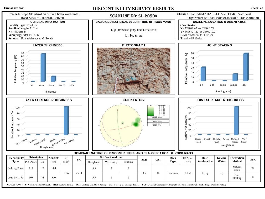Click the stereonet orientation plot
The height and width of the screenshot is (199, 265).
[x=121, y=126]
